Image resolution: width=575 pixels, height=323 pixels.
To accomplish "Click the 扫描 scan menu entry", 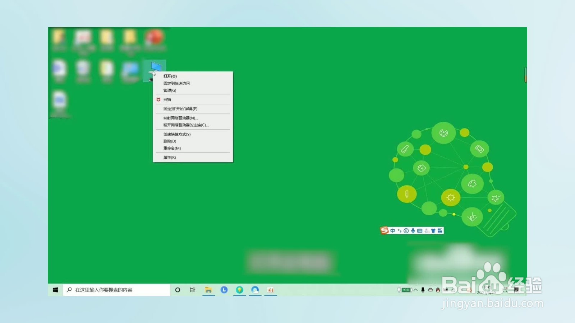I will point(193,99).
